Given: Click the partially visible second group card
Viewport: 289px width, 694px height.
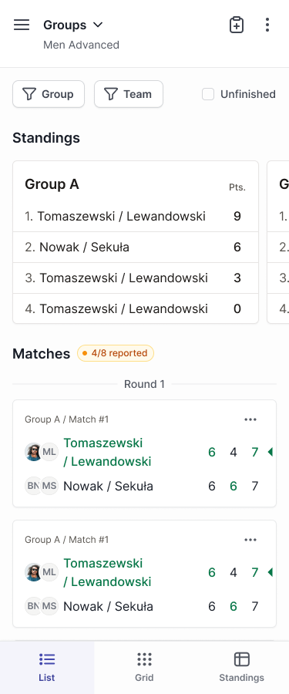Looking at the screenshot, I should click(278, 242).
